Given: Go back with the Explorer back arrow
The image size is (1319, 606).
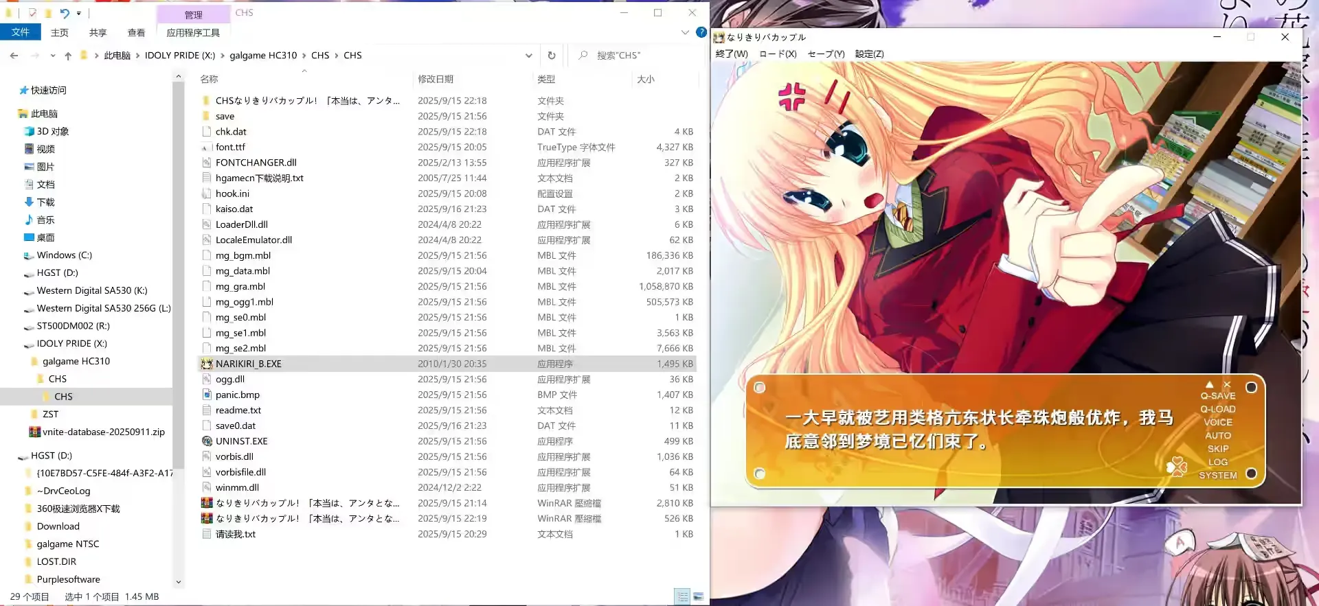Looking at the screenshot, I should coord(14,56).
